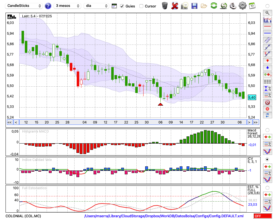
Task: Select the radio button beside the MACD panel
Action: (267, 130)
